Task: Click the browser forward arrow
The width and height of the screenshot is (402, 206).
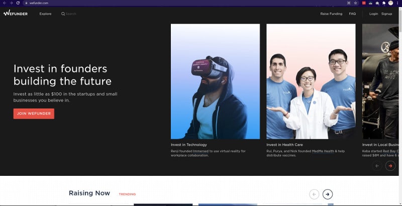Action: tap(11, 3)
